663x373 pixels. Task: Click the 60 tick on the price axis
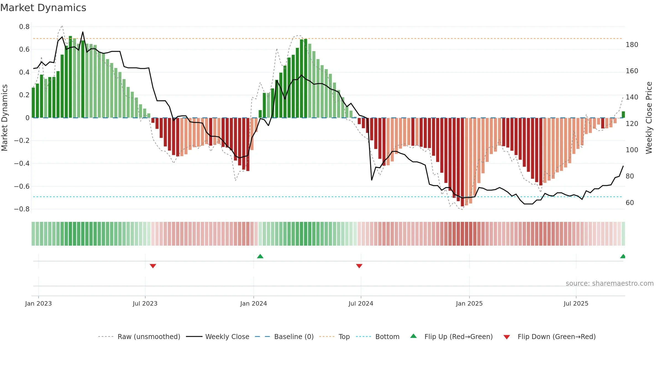630,203
